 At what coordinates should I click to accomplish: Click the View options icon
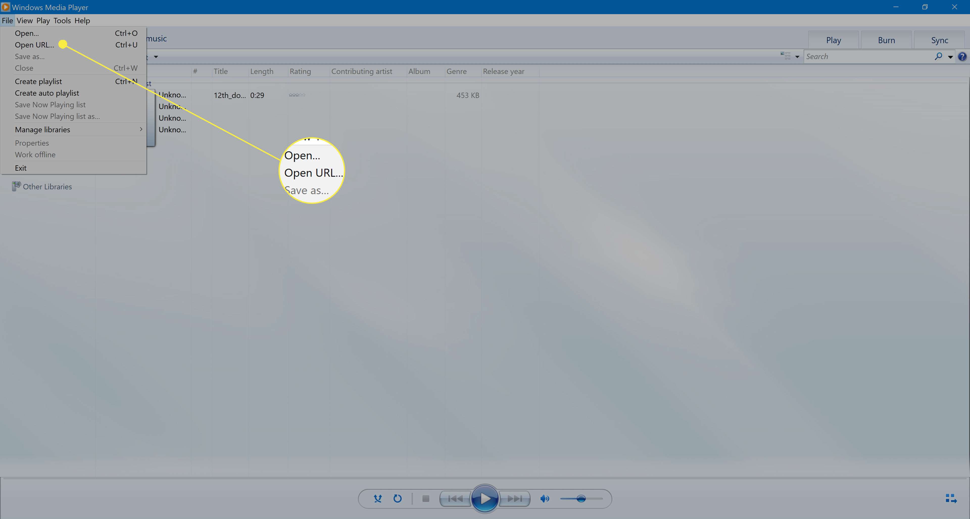786,56
